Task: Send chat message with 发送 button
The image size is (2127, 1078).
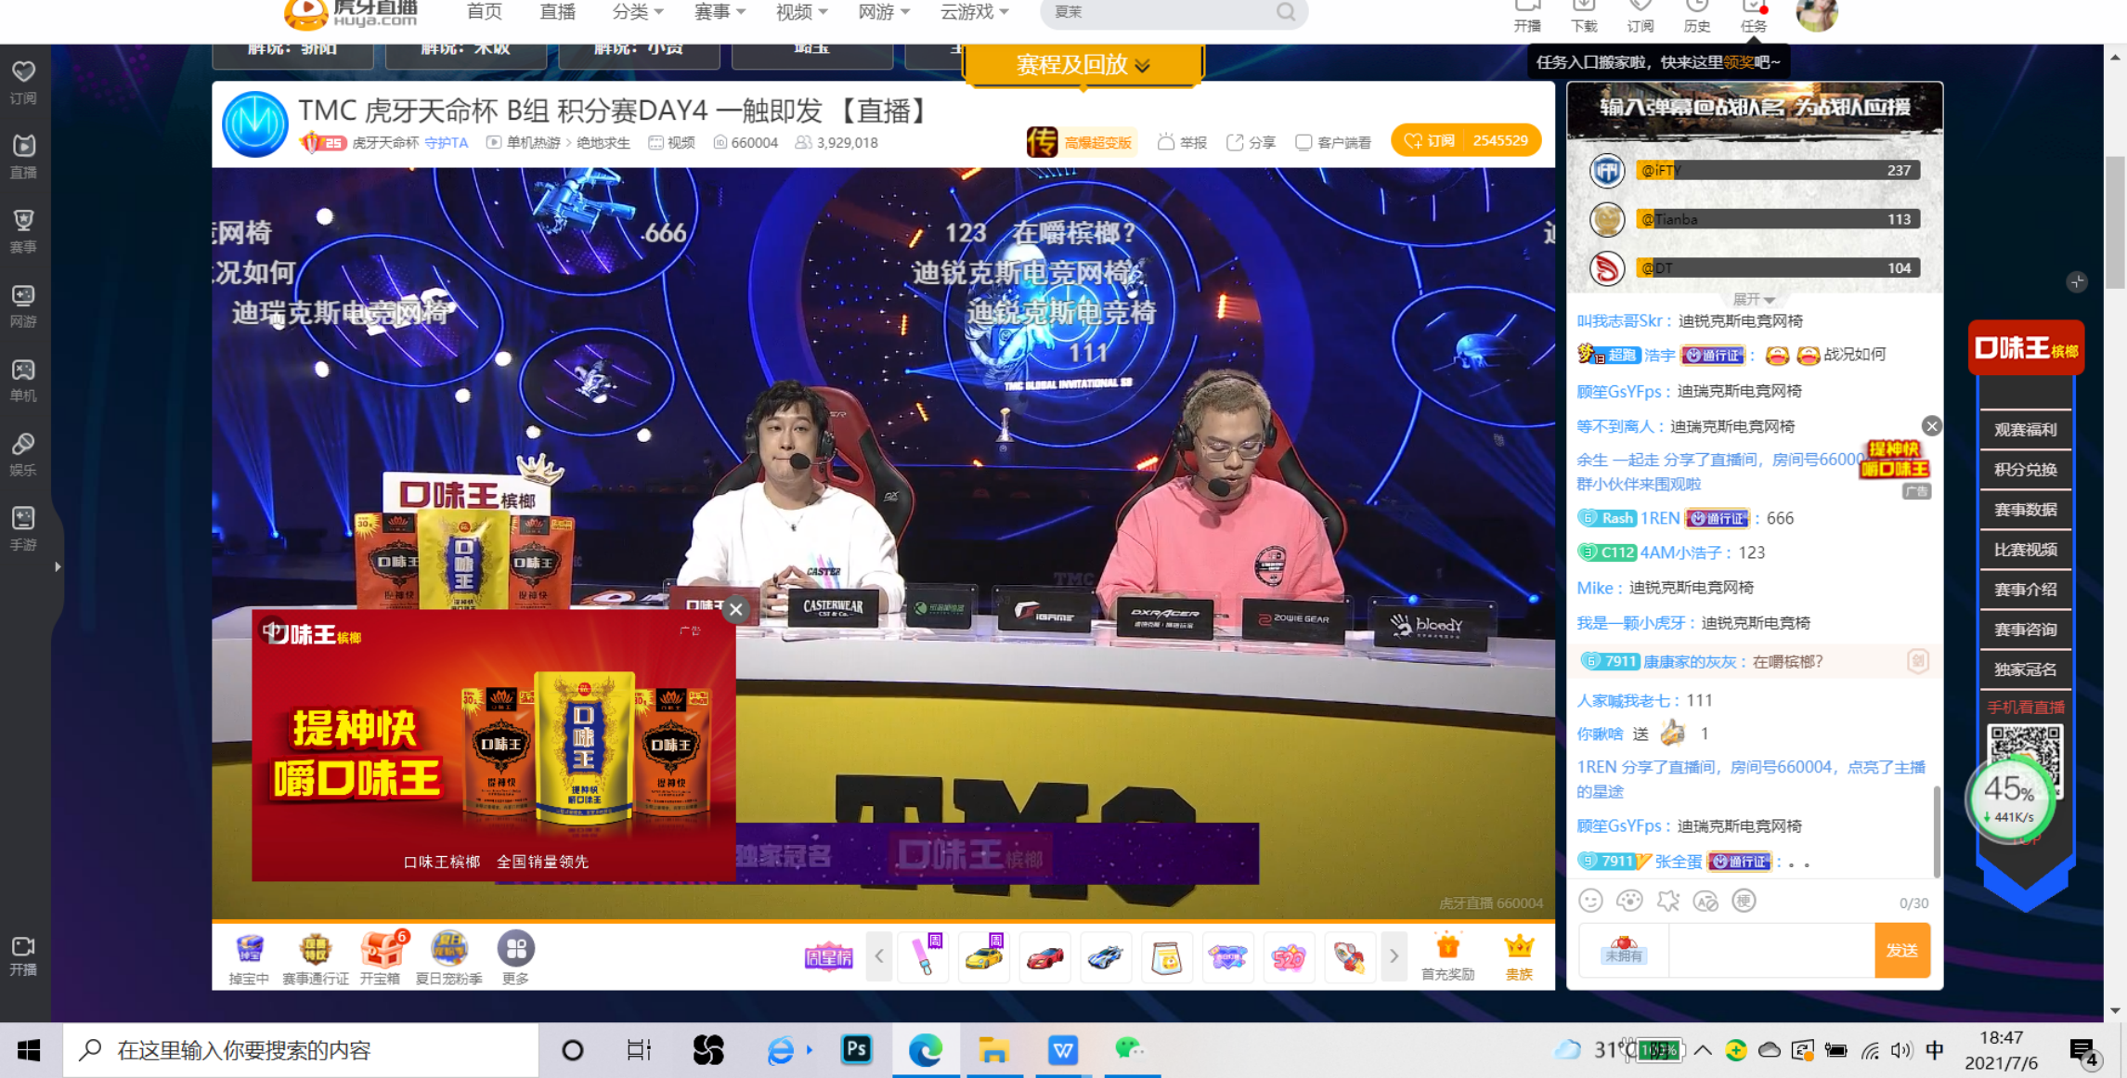Action: (x=1901, y=950)
